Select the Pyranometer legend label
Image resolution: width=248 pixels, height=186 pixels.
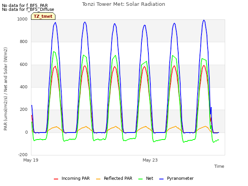(x=180, y=178)
